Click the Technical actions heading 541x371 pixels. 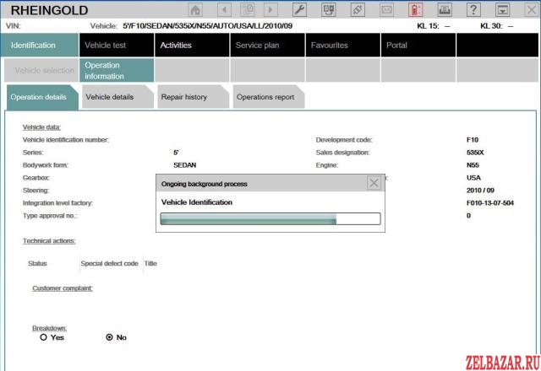49,241
